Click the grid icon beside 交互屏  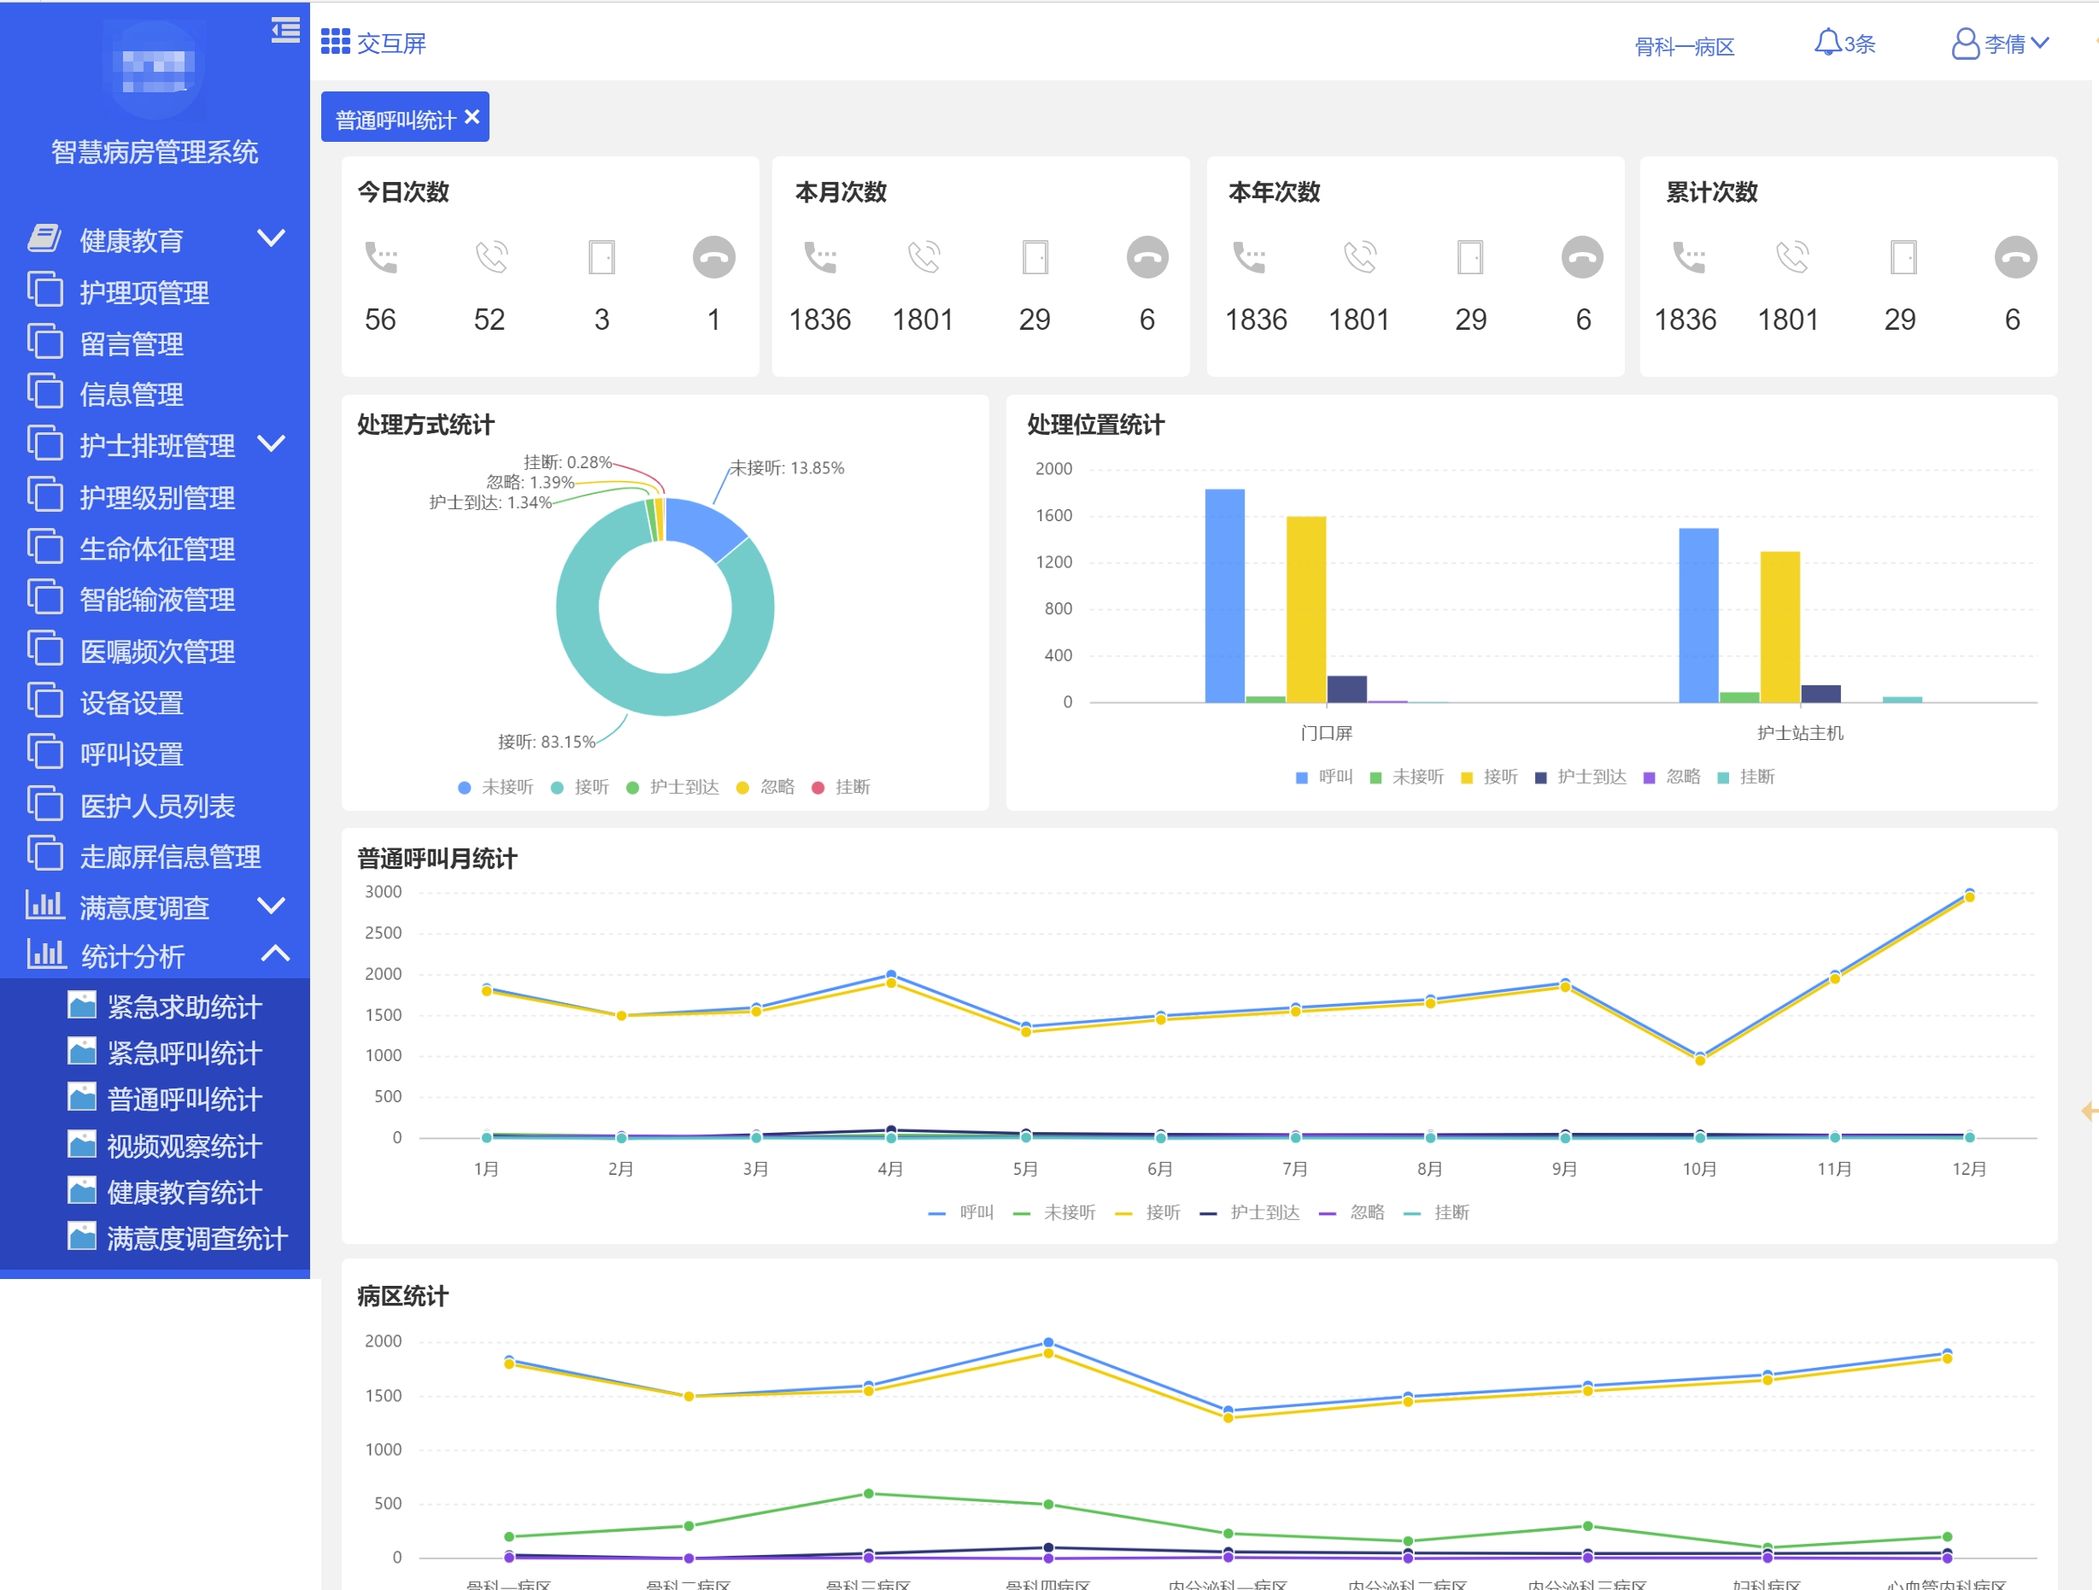(335, 43)
